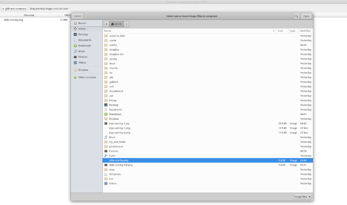
Task: Open the search icon in the file dialog
Action: pyautogui.click(x=296, y=16)
